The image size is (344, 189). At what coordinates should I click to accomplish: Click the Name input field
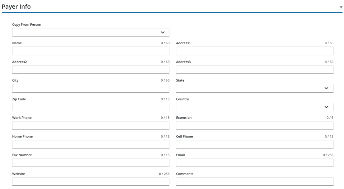91,51
